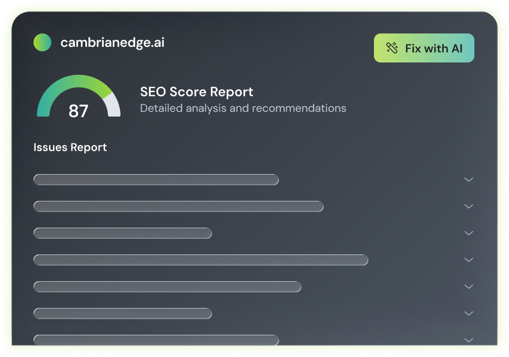
Task: Expand the fifth issue chevron
Action: pyautogui.click(x=468, y=287)
